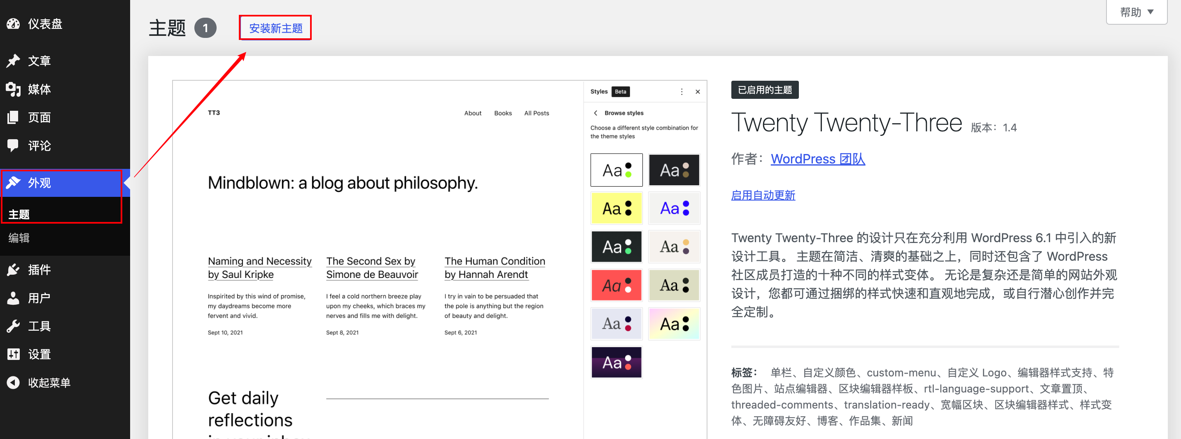The height and width of the screenshot is (439, 1181).
Task: Click All Posts in theme preview
Action: click(x=537, y=113)
